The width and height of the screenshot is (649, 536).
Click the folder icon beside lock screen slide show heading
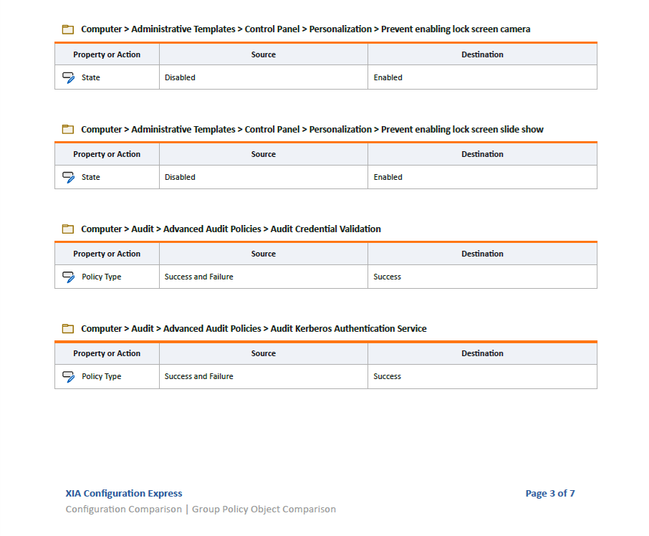point(68,129)
